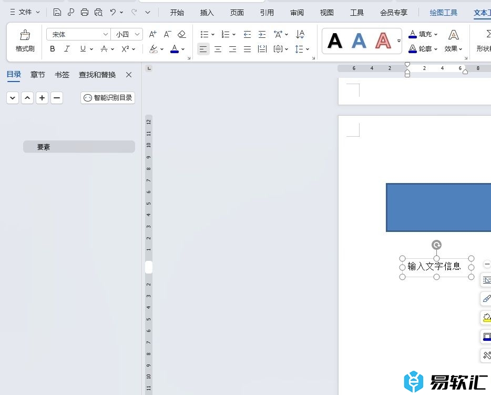The image size is (491, 395).
Task: Toggle bold formatting
Action: click(x=53, y=49)
